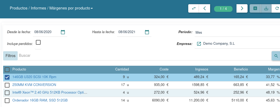Click the search magnifier icon
This screenshot has width=280, height=107.
[x=276, y=56]
